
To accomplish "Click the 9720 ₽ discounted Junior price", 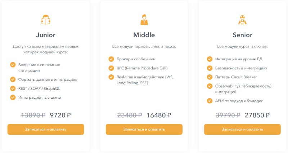I will point(60,115).
